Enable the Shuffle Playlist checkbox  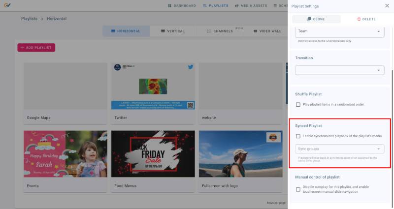(x=298, y=104)
